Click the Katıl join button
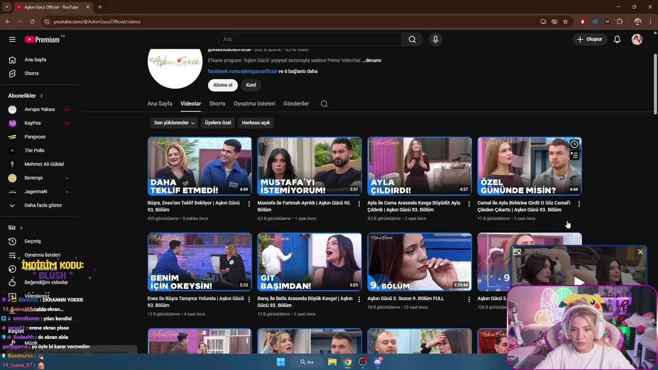The height and width of the screenshot is (370, 658). click(251, 85)
